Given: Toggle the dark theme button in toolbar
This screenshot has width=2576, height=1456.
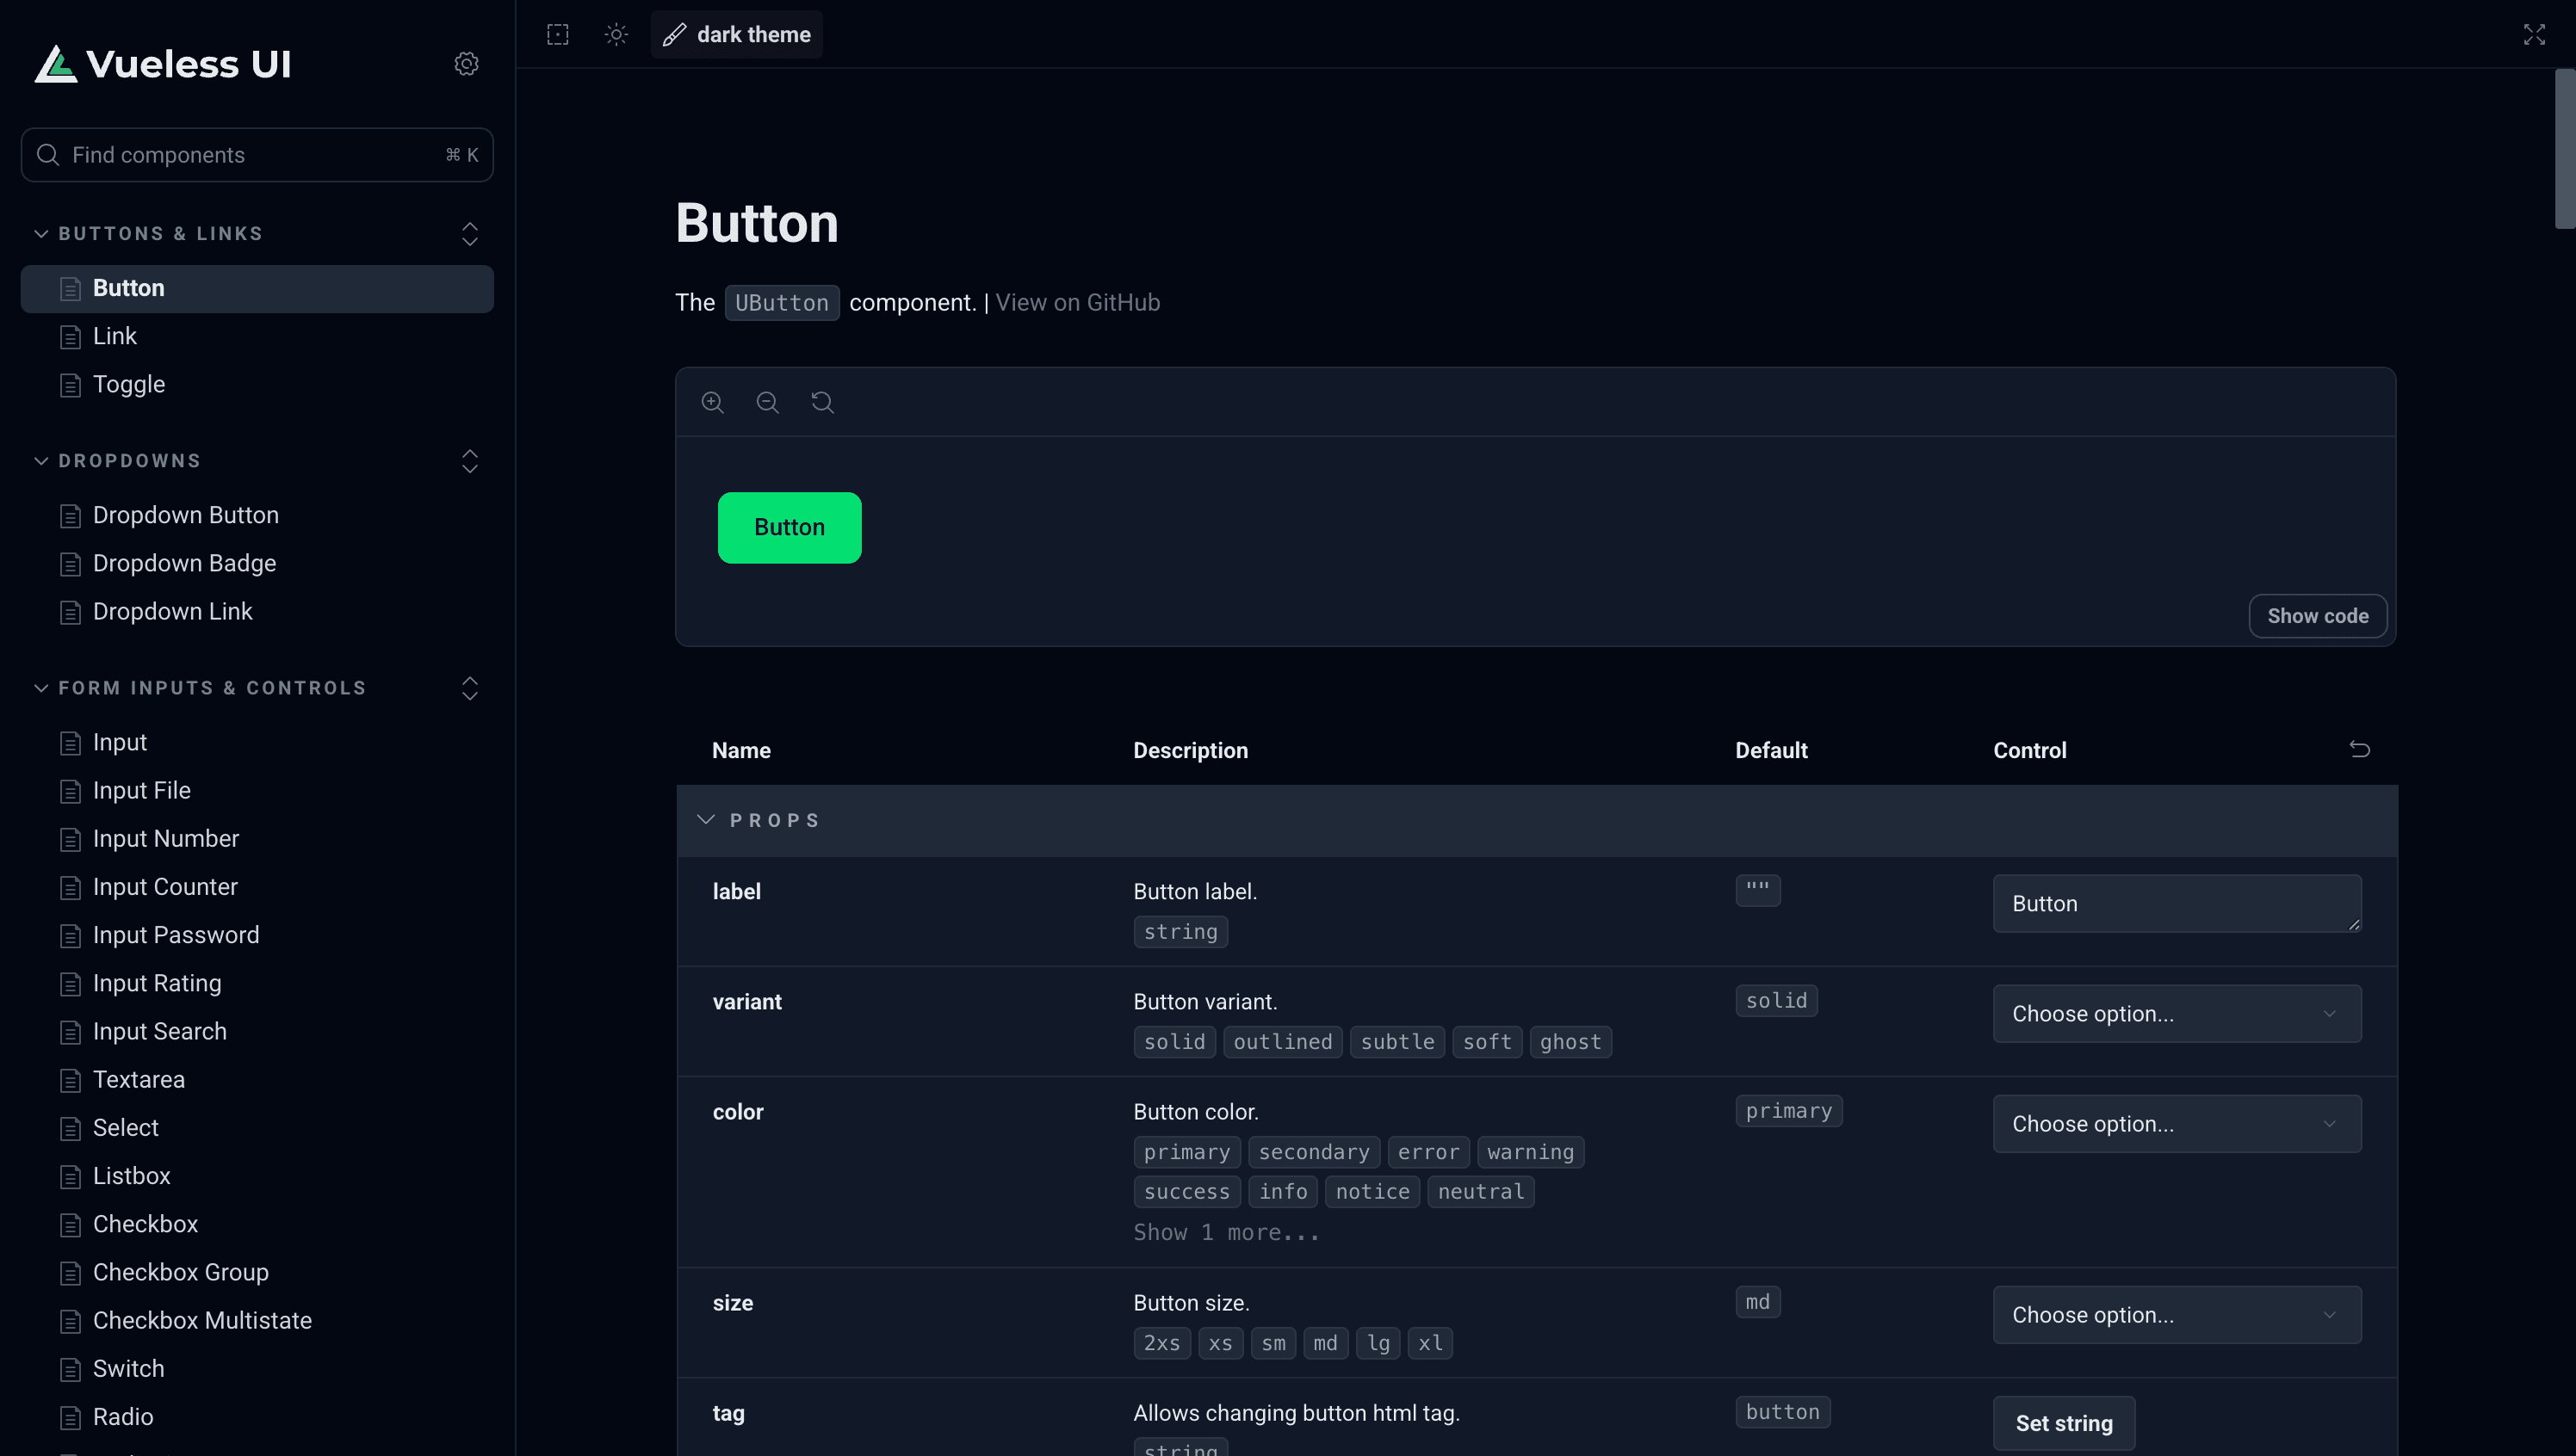Looking at the screenshot, I should point(737,35).
